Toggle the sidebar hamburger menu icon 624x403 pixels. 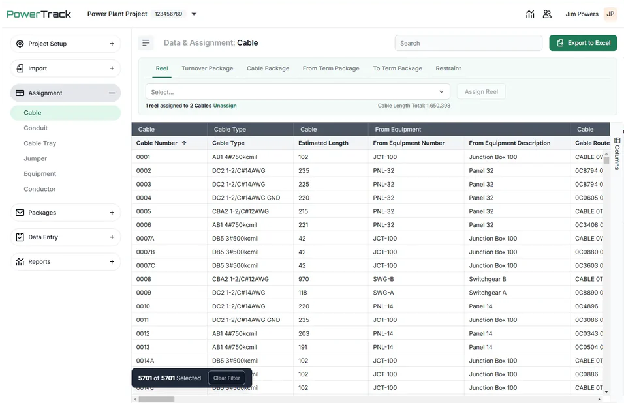pyautogui.click(x=146, y=43)
